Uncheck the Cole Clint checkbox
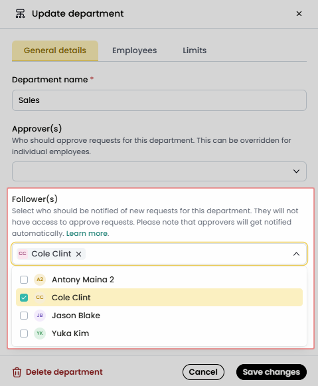Image resolution: width=318 pixels, height=386 pixels. coord(24,298)
